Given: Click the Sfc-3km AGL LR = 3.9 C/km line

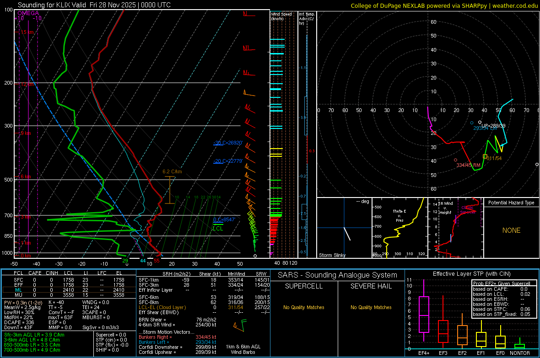Looking at the screenshot, I should coord(34,335).
